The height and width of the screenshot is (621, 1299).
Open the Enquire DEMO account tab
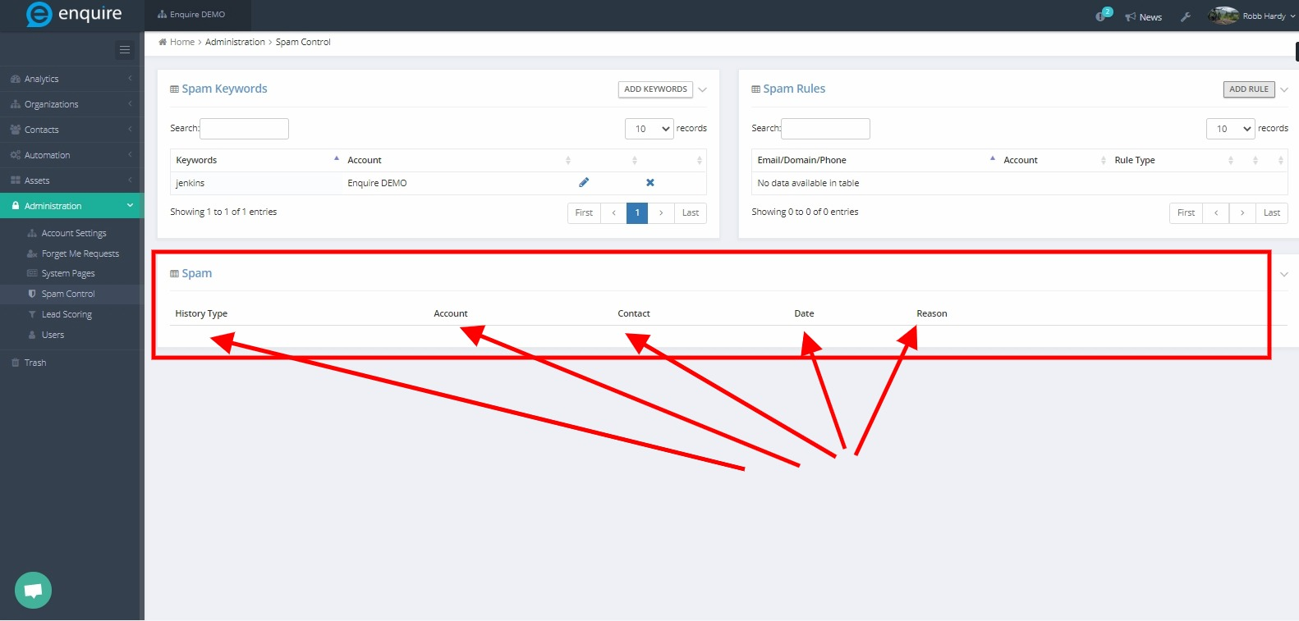(x=198, y=15)
